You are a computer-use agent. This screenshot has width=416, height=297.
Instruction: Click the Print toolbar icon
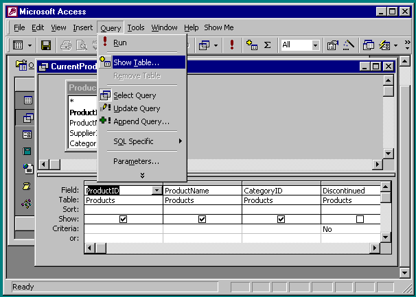(65, 45)
